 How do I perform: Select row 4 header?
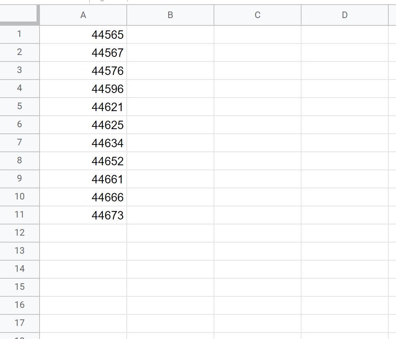tap(20, 88)
